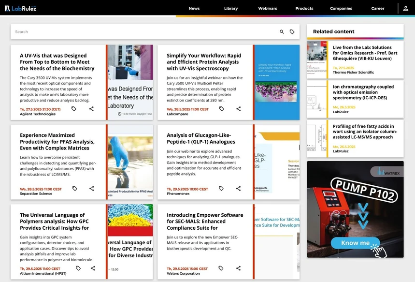Open the Products menu item
The image size is (415, 282).
pyautogui.click(x=304, y=8)
